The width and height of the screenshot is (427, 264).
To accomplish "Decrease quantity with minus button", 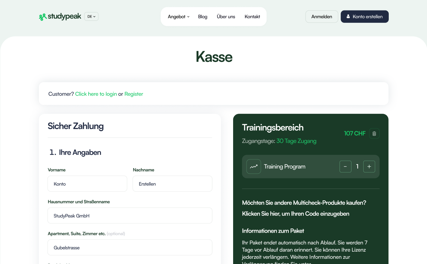I will [345, 167].
